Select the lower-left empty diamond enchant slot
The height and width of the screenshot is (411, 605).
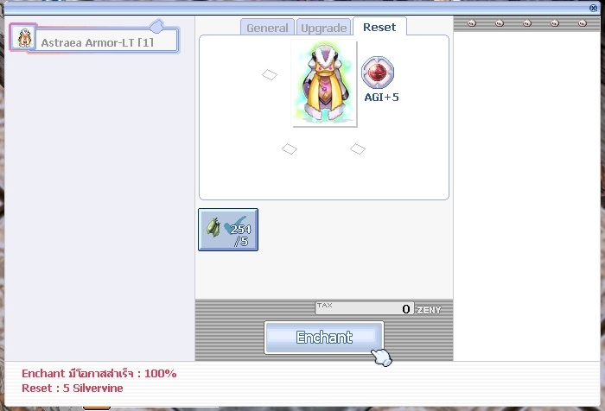pyautogui.click(x=290, y=149)
